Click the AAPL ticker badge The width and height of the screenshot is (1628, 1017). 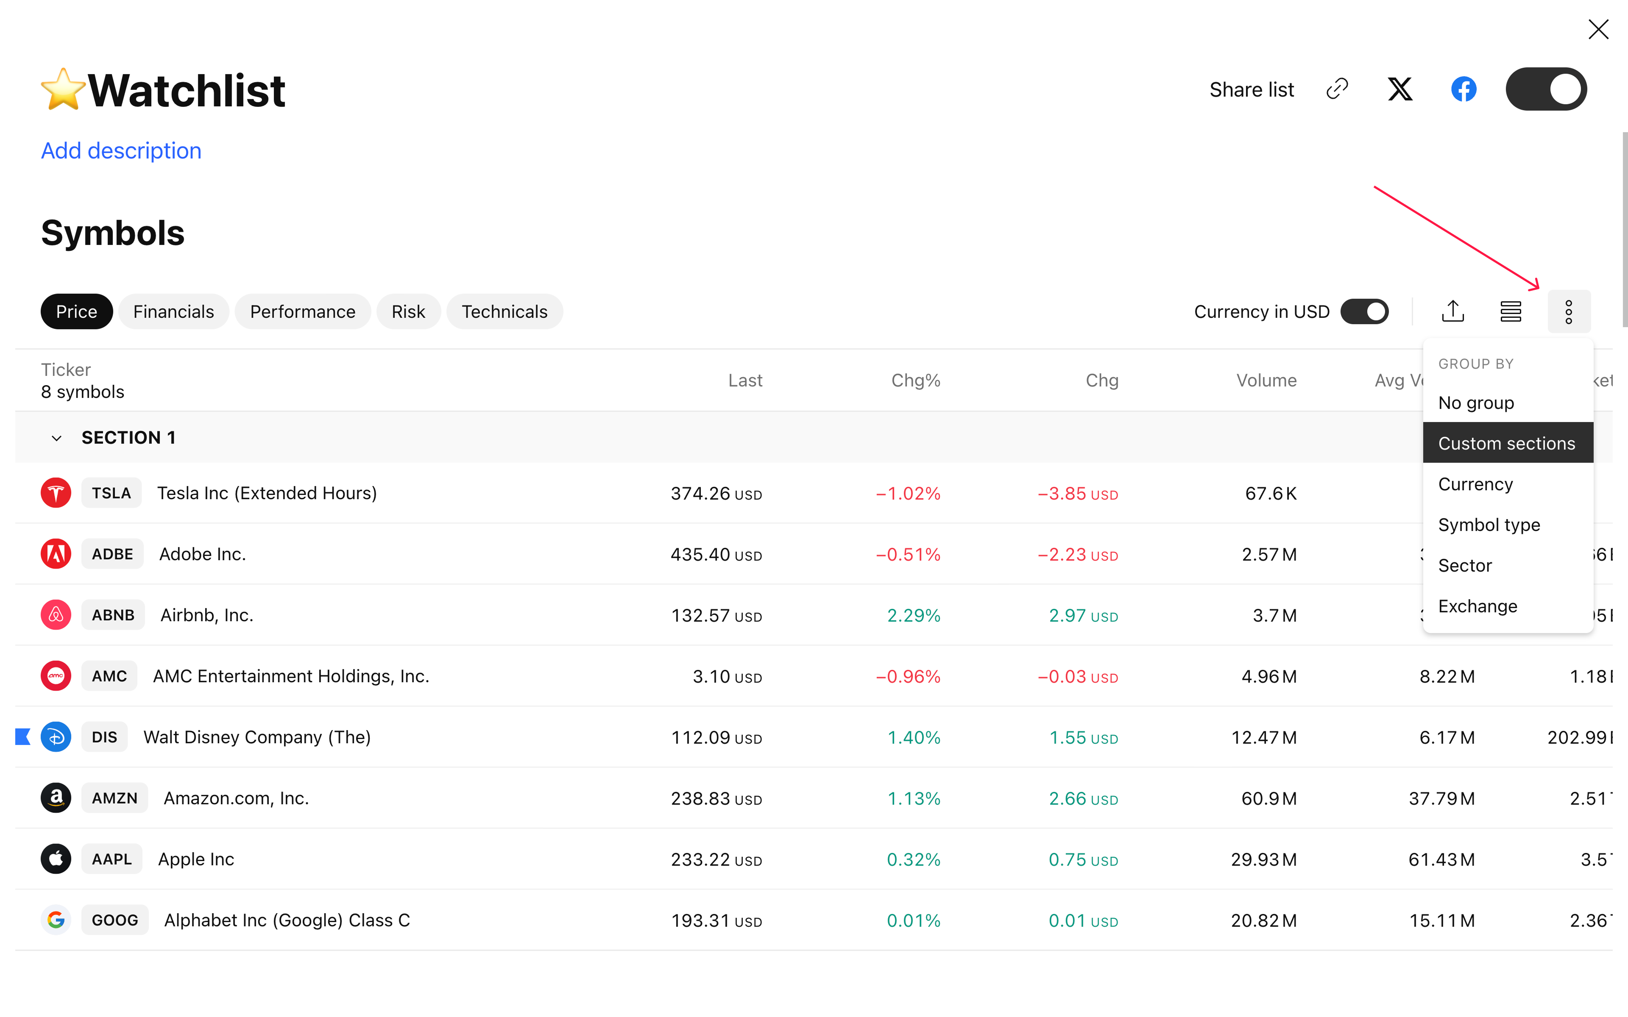(112, 859)
